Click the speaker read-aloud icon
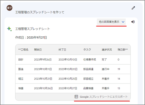The height and width of the screenshot is (105, 145). coord(133,22)
